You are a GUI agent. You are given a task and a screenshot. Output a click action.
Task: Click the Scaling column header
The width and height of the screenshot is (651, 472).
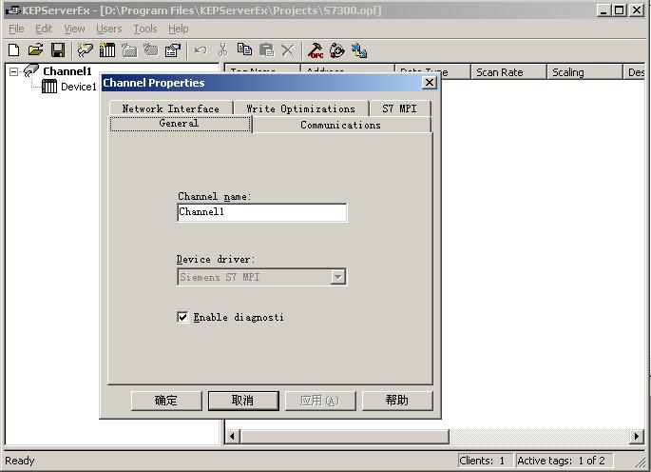584,72
